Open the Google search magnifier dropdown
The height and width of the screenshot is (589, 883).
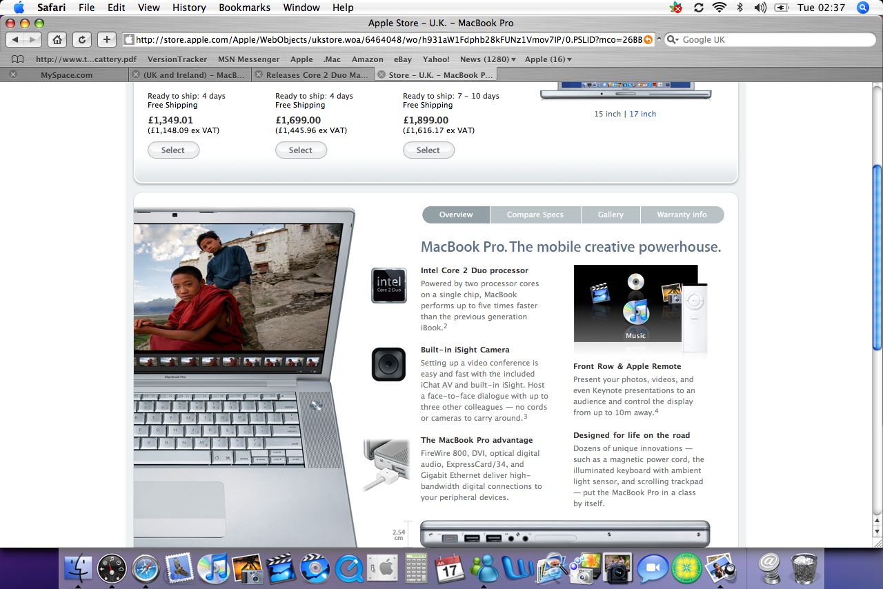point(673,40)
